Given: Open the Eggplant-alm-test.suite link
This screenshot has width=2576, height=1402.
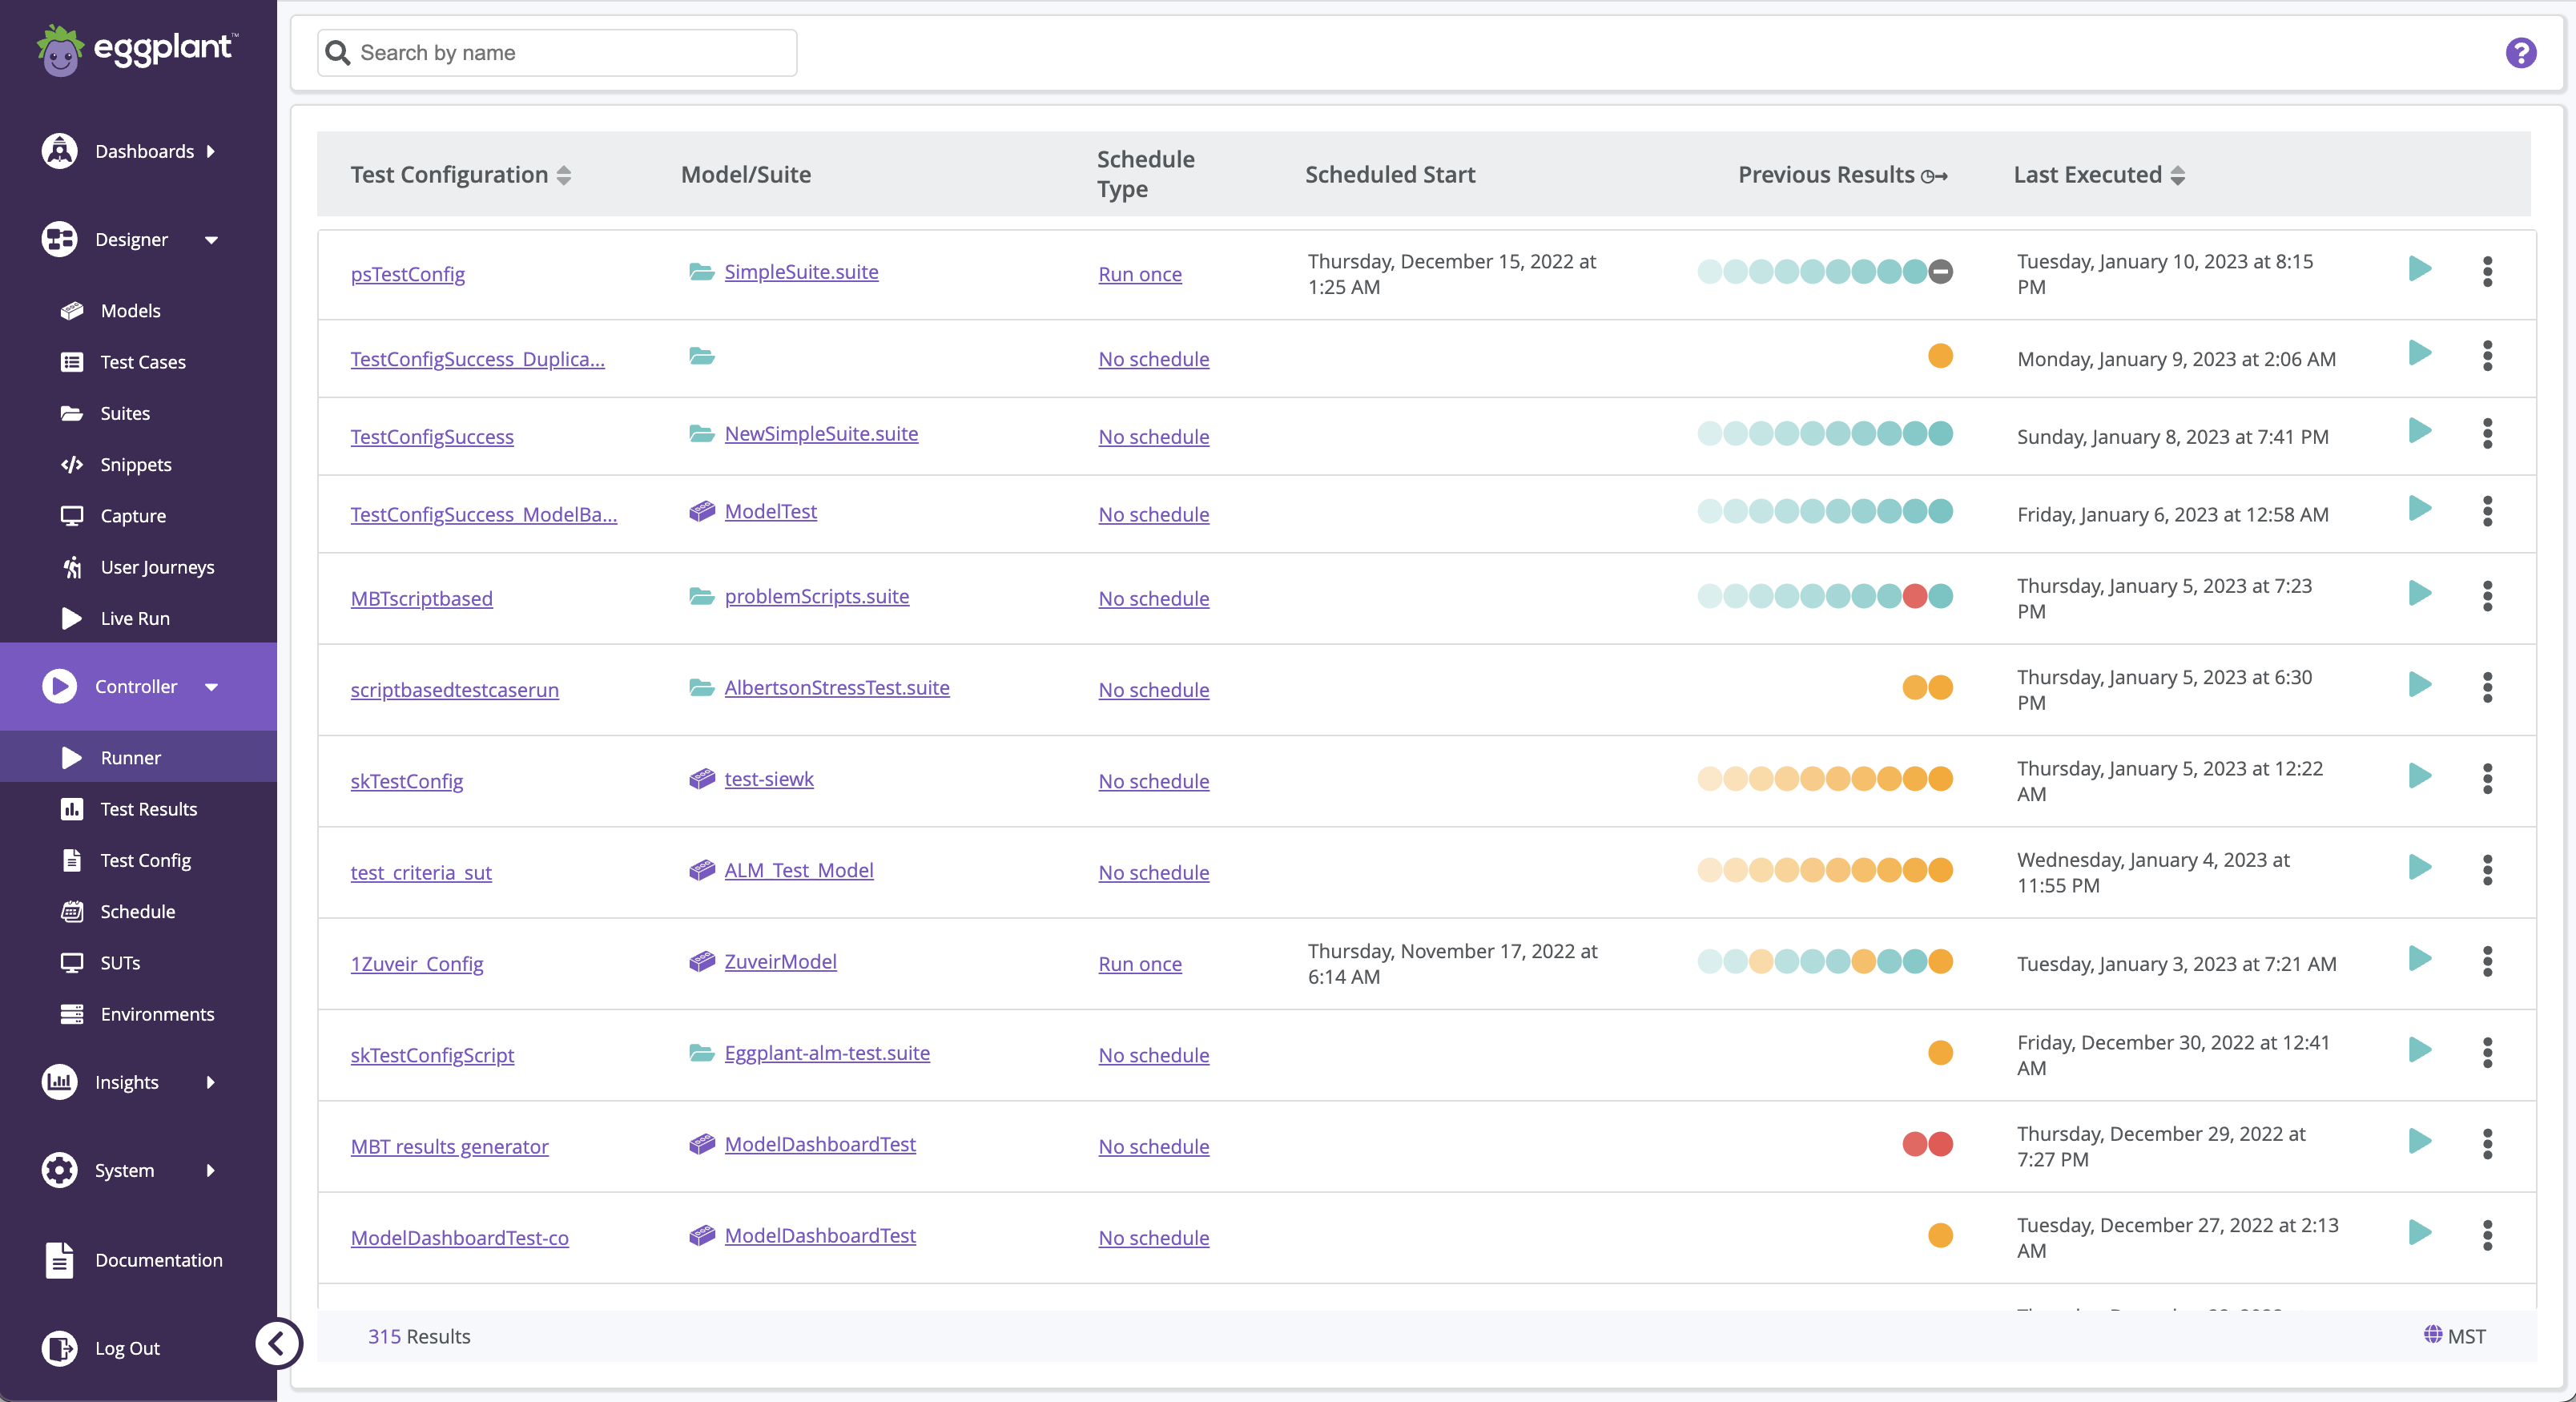Looking at the screenshot, I should click(x=827, y=1053).
